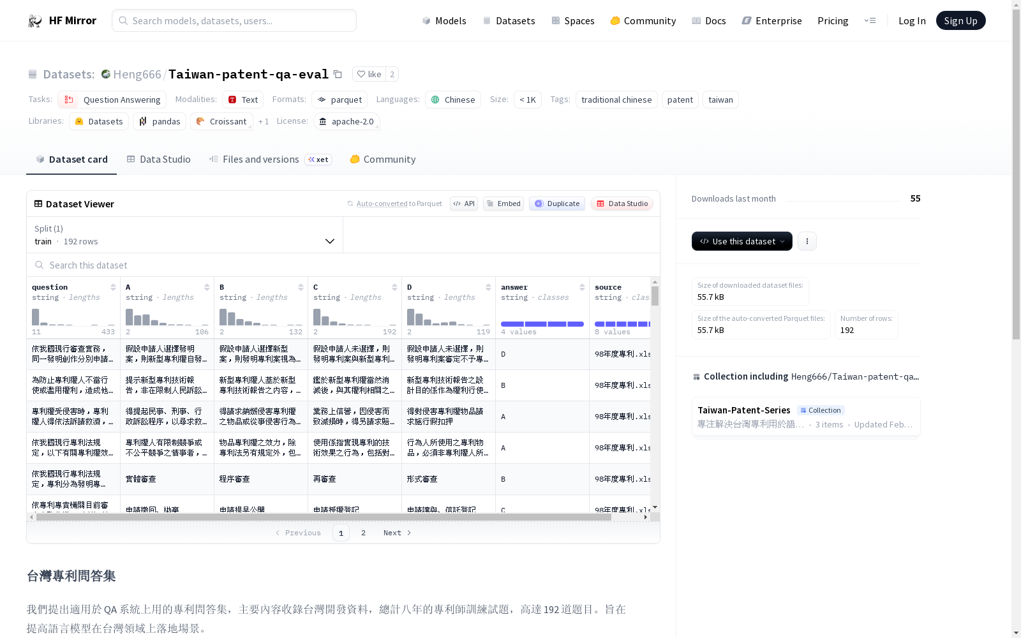Click the Heng666 avatar icon
Screen dimensions: 1021x638
click(x=106, y=74)
